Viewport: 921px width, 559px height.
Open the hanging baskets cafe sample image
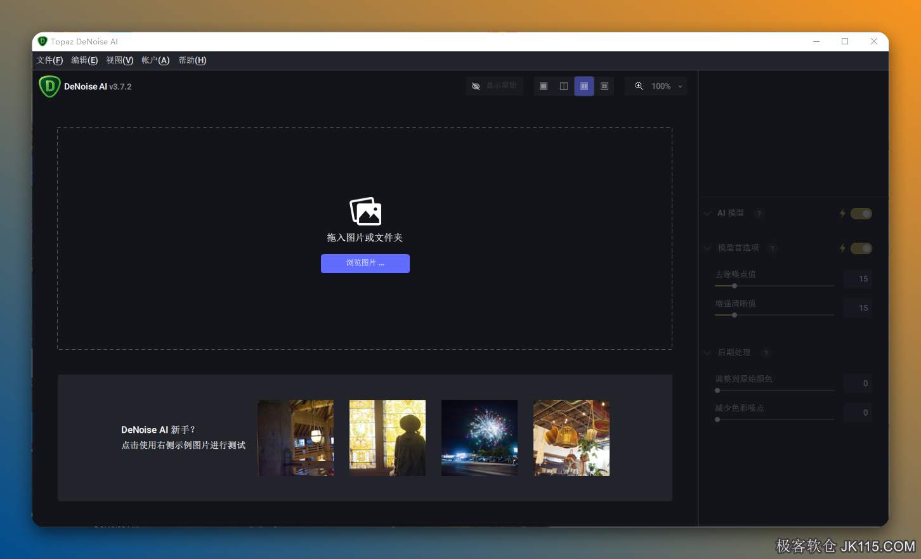click(572, 438)
